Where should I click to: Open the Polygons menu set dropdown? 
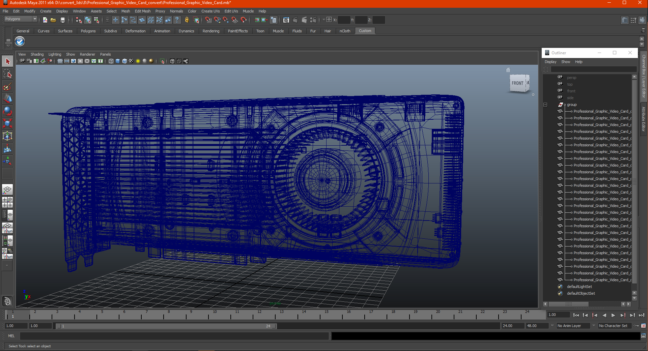(x=21, y=19)
